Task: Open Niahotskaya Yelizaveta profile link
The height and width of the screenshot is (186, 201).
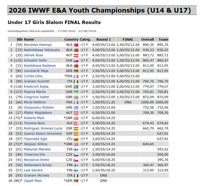Action: (x=42, y=50)
